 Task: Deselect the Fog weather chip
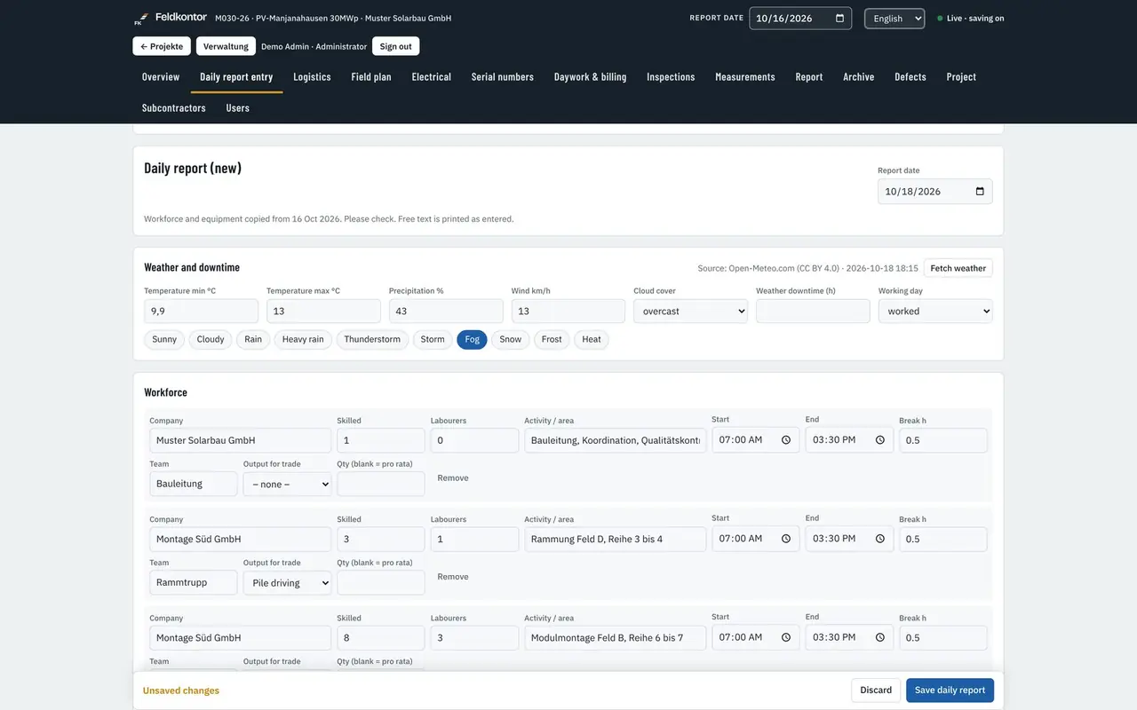click(x=473, y=340)
